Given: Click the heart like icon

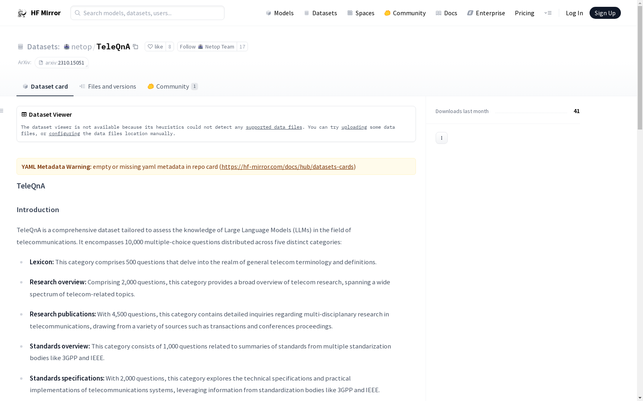Looking at the screenshot, I should coord(150,47).
